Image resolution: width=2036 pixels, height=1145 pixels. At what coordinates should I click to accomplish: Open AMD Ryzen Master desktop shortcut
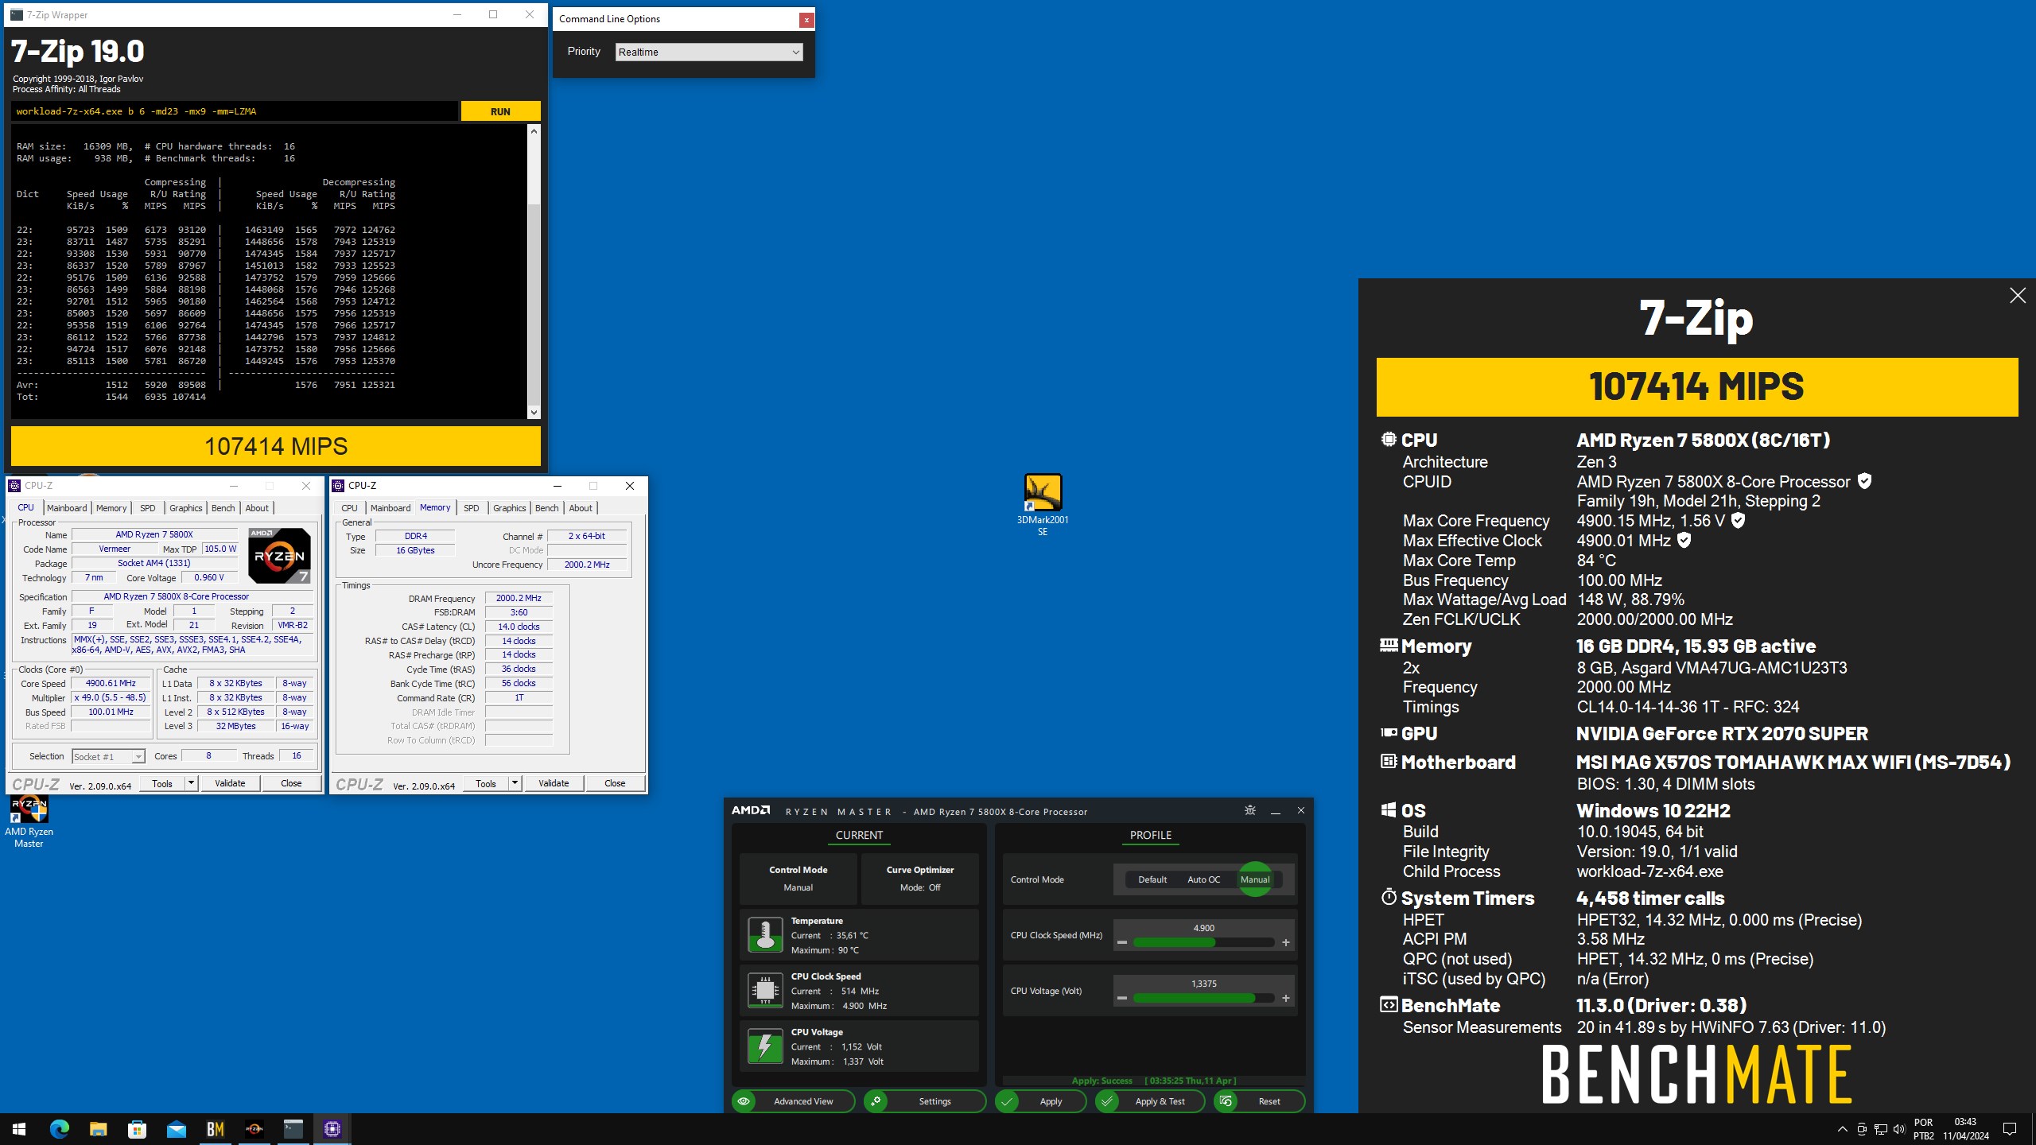(29, 821)
